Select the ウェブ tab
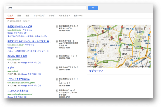The height and width of the screenshot is (107, 161). [10, 16]
